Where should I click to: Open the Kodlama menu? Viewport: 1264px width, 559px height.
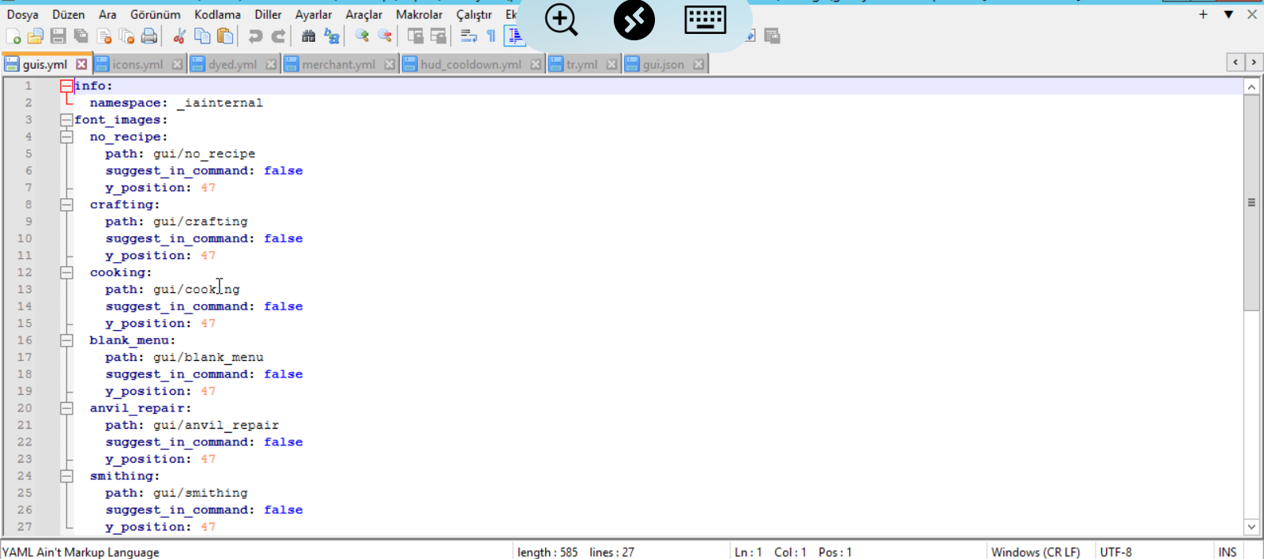217,14
